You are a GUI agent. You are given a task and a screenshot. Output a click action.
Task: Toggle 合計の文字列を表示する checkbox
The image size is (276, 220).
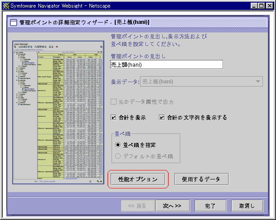[162, 118]
